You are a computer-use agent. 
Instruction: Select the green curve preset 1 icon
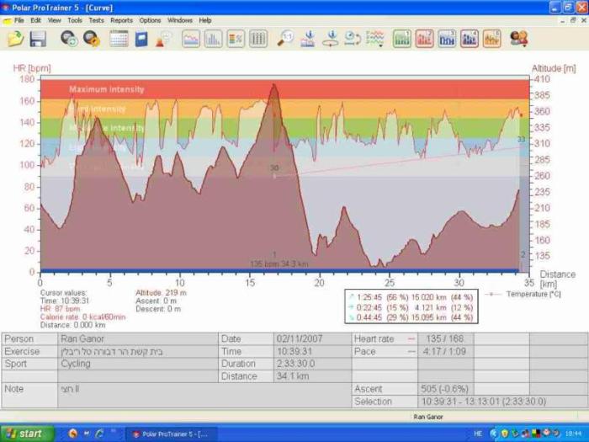pos(402,38)
